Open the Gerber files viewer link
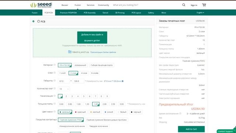 [x=103, y=52]
